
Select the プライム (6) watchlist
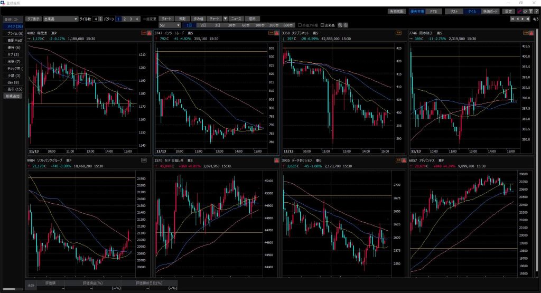pyautogui.click(x=14, y=33)
